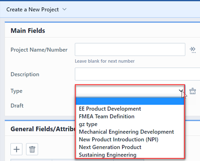Viewport: 200px width, 161px height.
Task: Select the blank highlighted option in Type list
Action: (130, 101)
